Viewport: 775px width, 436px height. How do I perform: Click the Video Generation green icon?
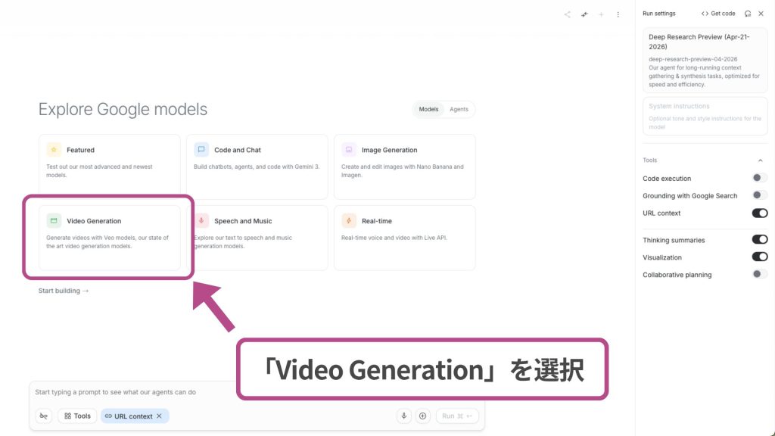pos(54,221)
